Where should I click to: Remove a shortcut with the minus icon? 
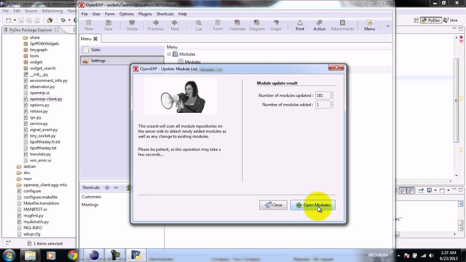click(x=116, y=188)
